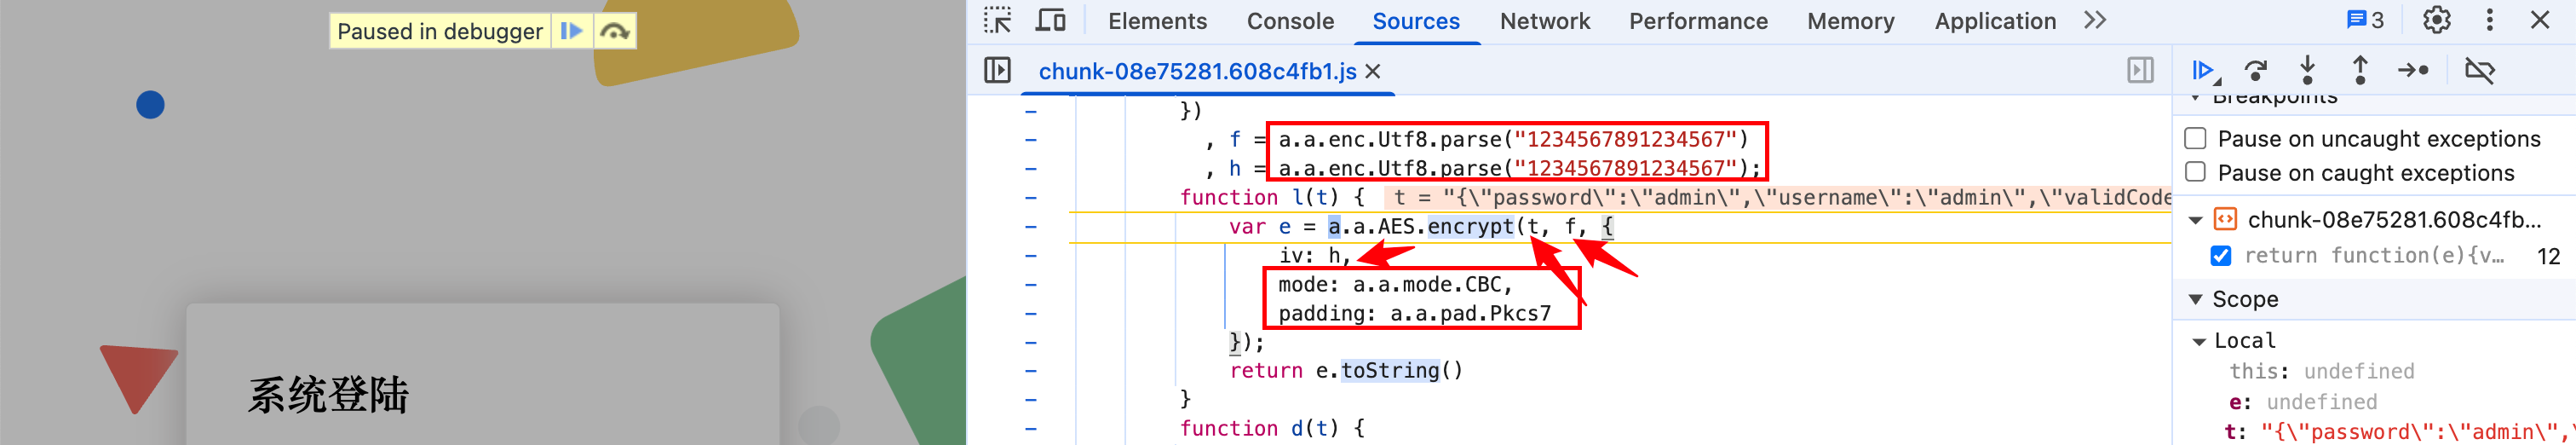Close the chunk-08e75281.608c4fb1.js tab
Image resolution: width=2576 pixels, height=445 pixels.
(x=1373, y=71)
